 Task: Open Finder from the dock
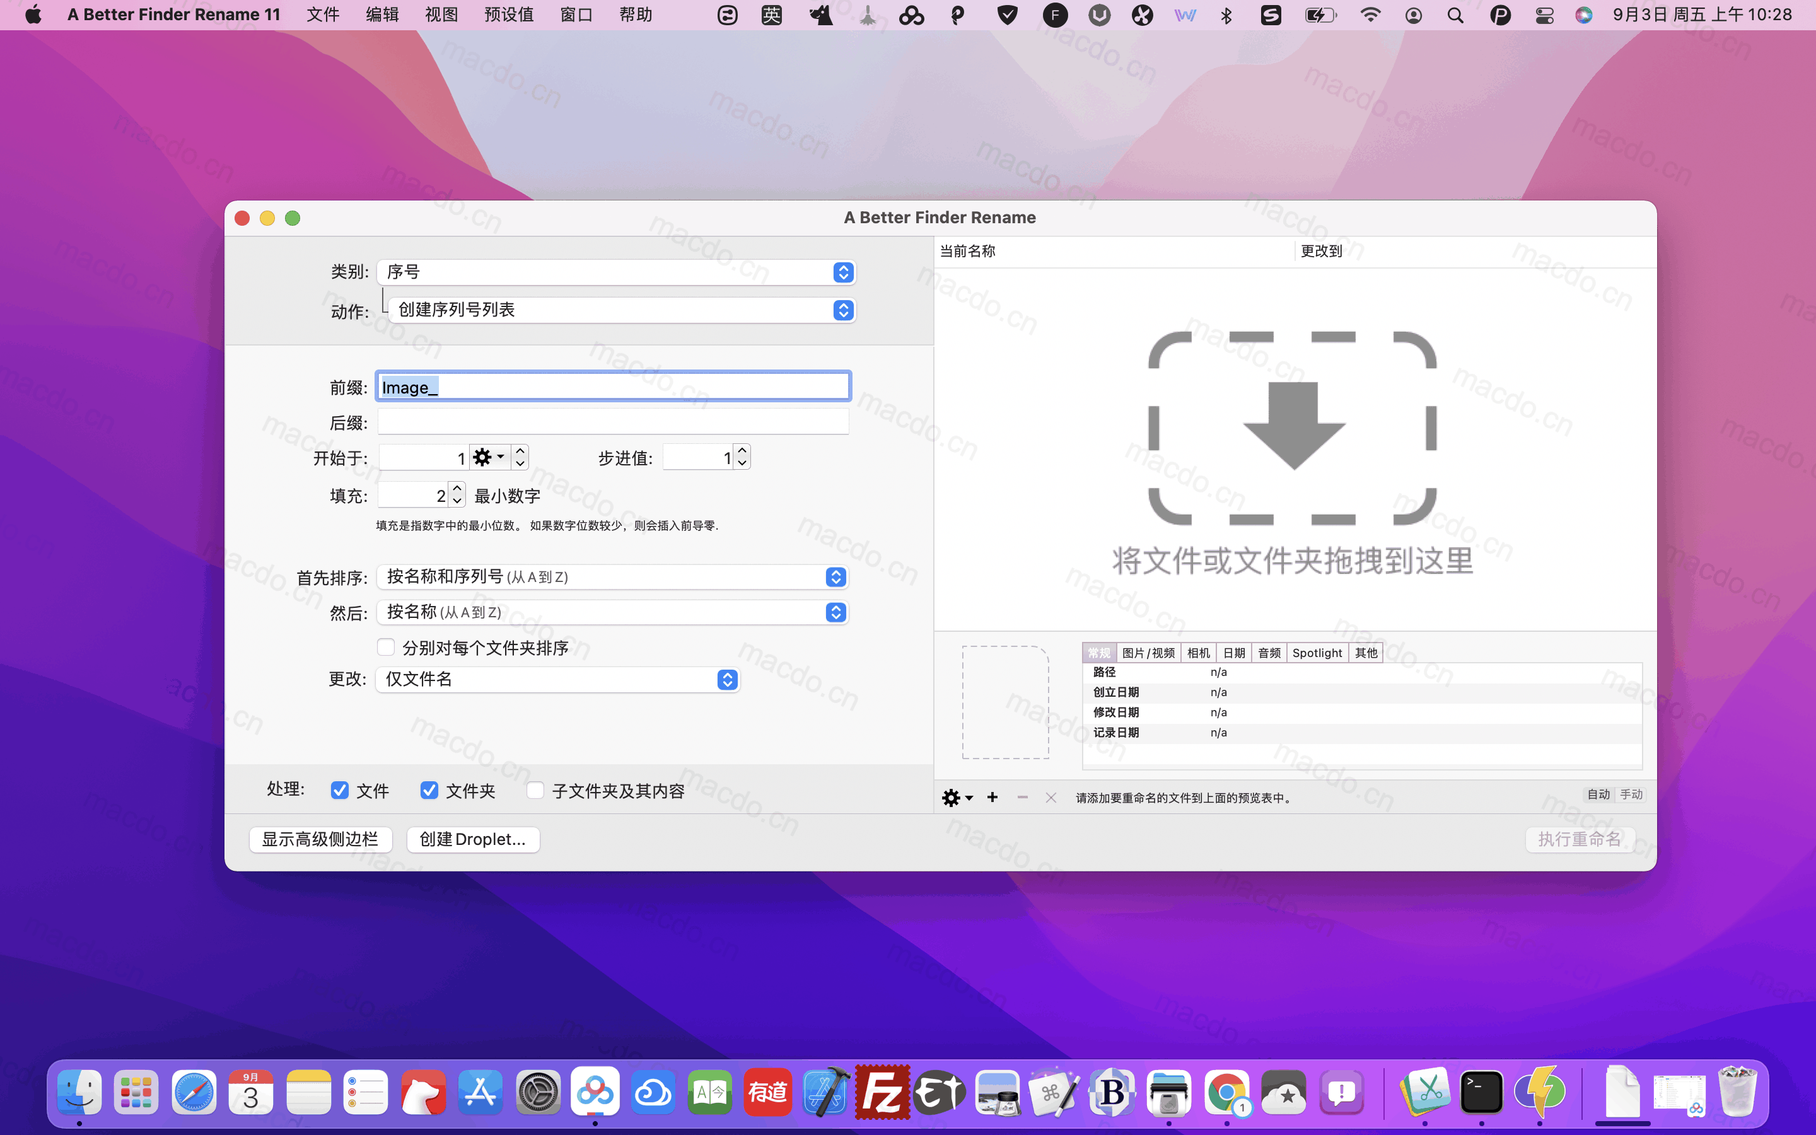click(79, 1091)
